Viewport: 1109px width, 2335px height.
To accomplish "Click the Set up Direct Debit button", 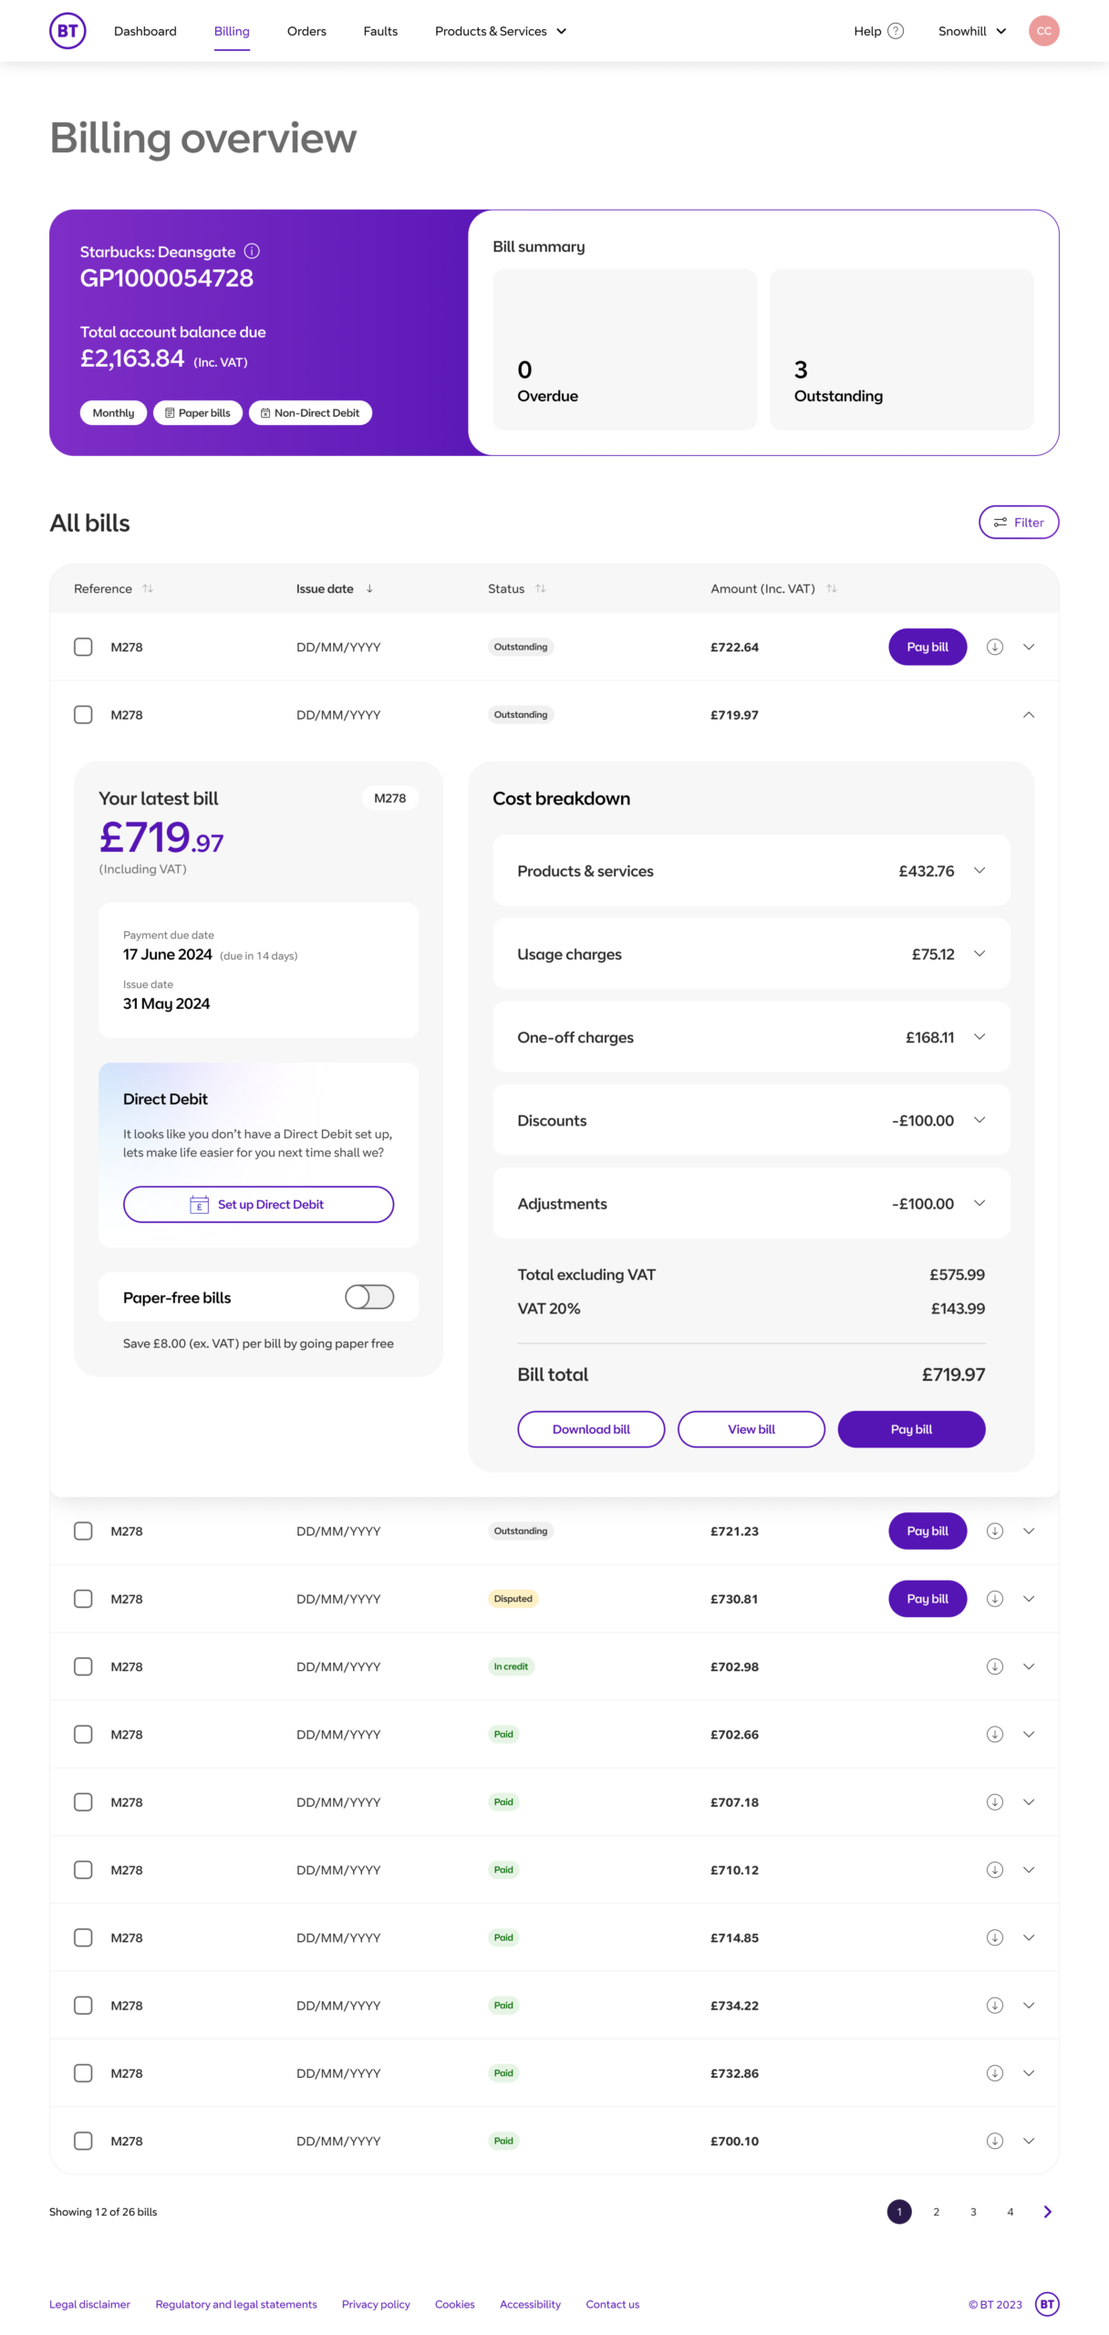I will point(258,1204).
